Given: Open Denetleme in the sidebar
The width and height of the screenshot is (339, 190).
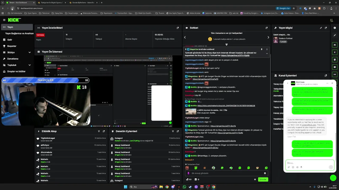Looking at the screenshot, I should [17, 59].
